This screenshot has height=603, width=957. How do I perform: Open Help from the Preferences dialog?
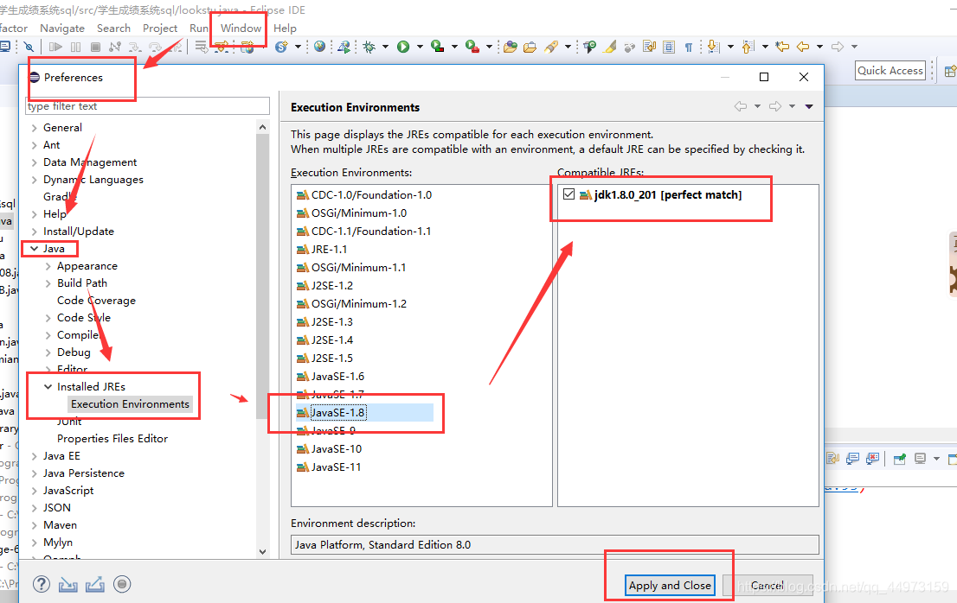click(x=42, y=584)
